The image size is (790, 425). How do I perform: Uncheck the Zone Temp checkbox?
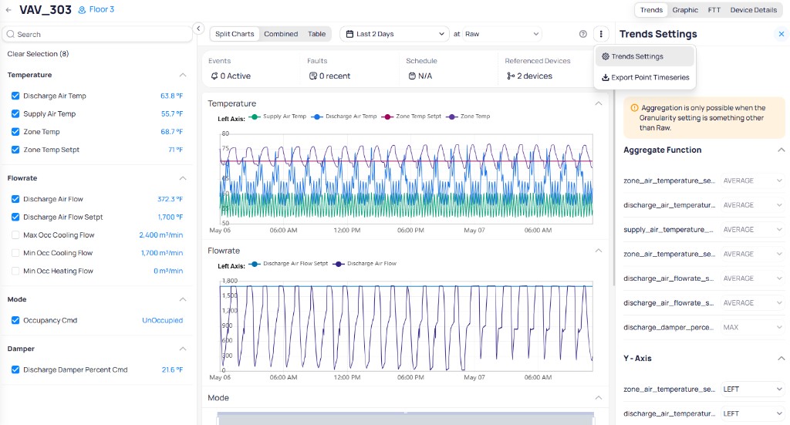pos(15,131)
